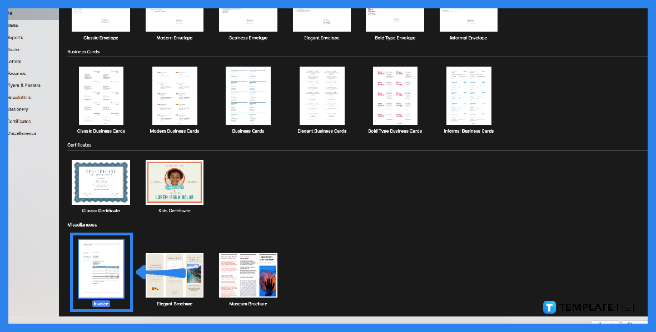Click the Template.net logo icon
The height and width of the screenshot is (332, 656).
[x=549, y=307]
